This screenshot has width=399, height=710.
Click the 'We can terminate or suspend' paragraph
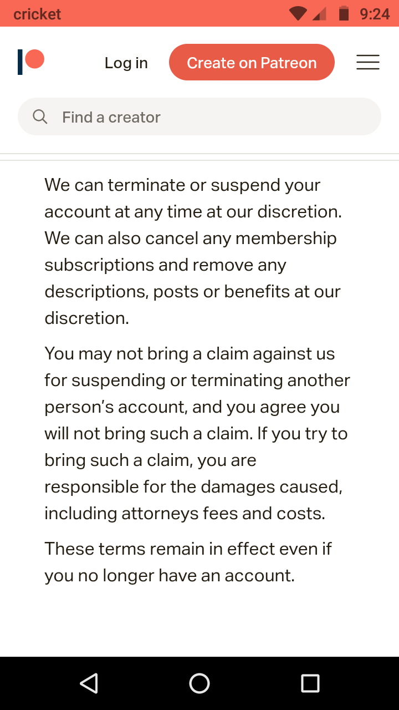[x=193, y=251]
